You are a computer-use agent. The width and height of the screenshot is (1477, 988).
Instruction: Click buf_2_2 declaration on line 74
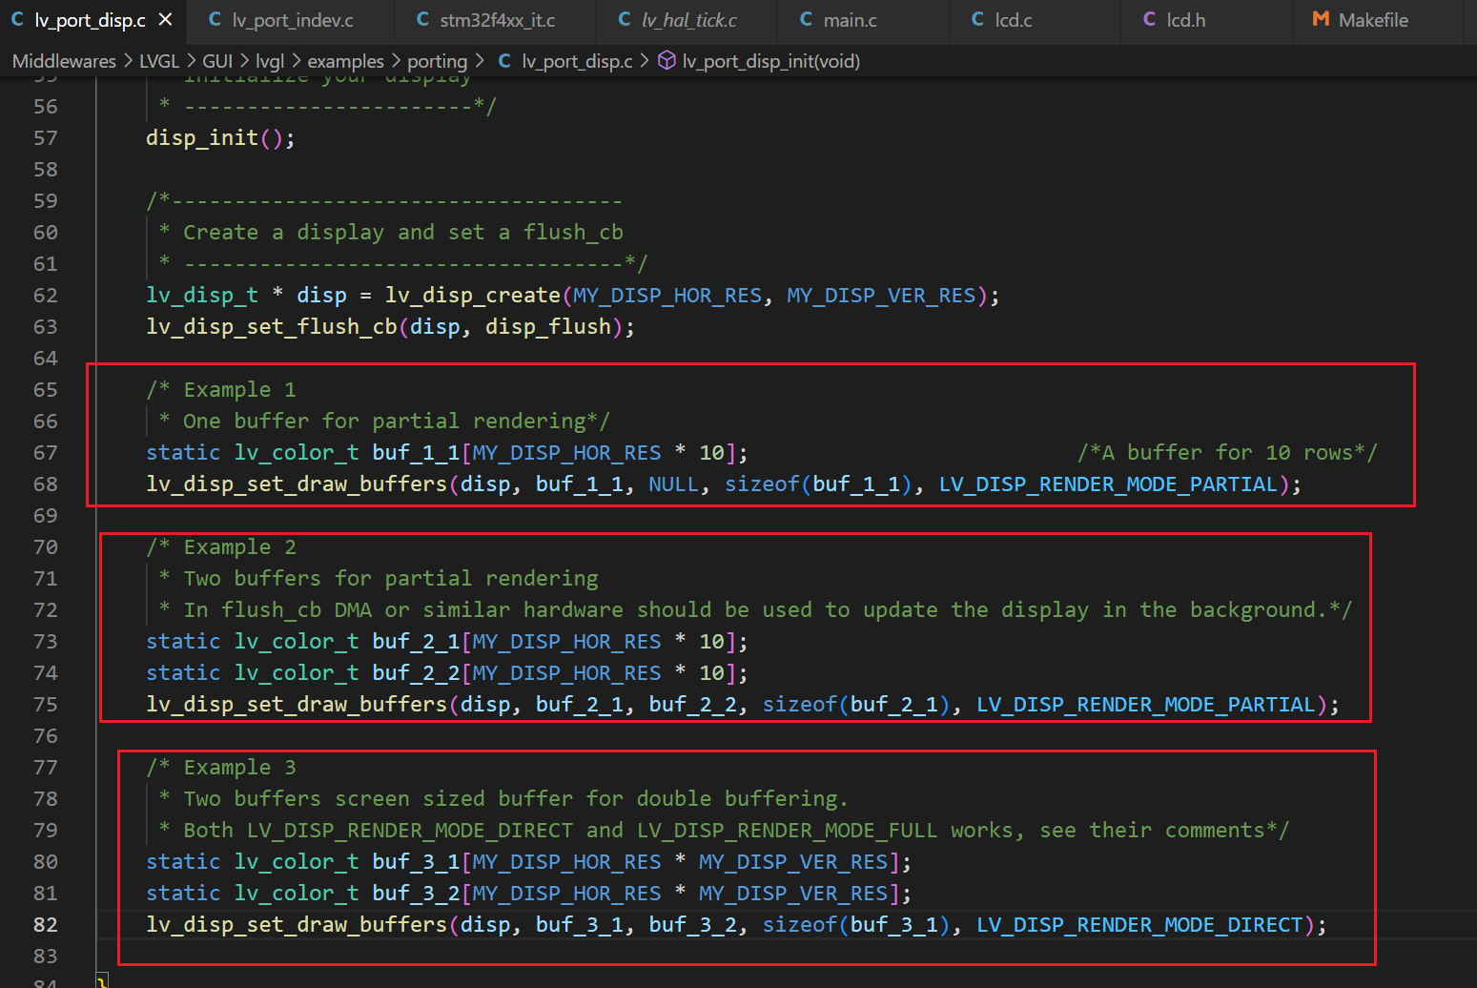pos(416,673)
